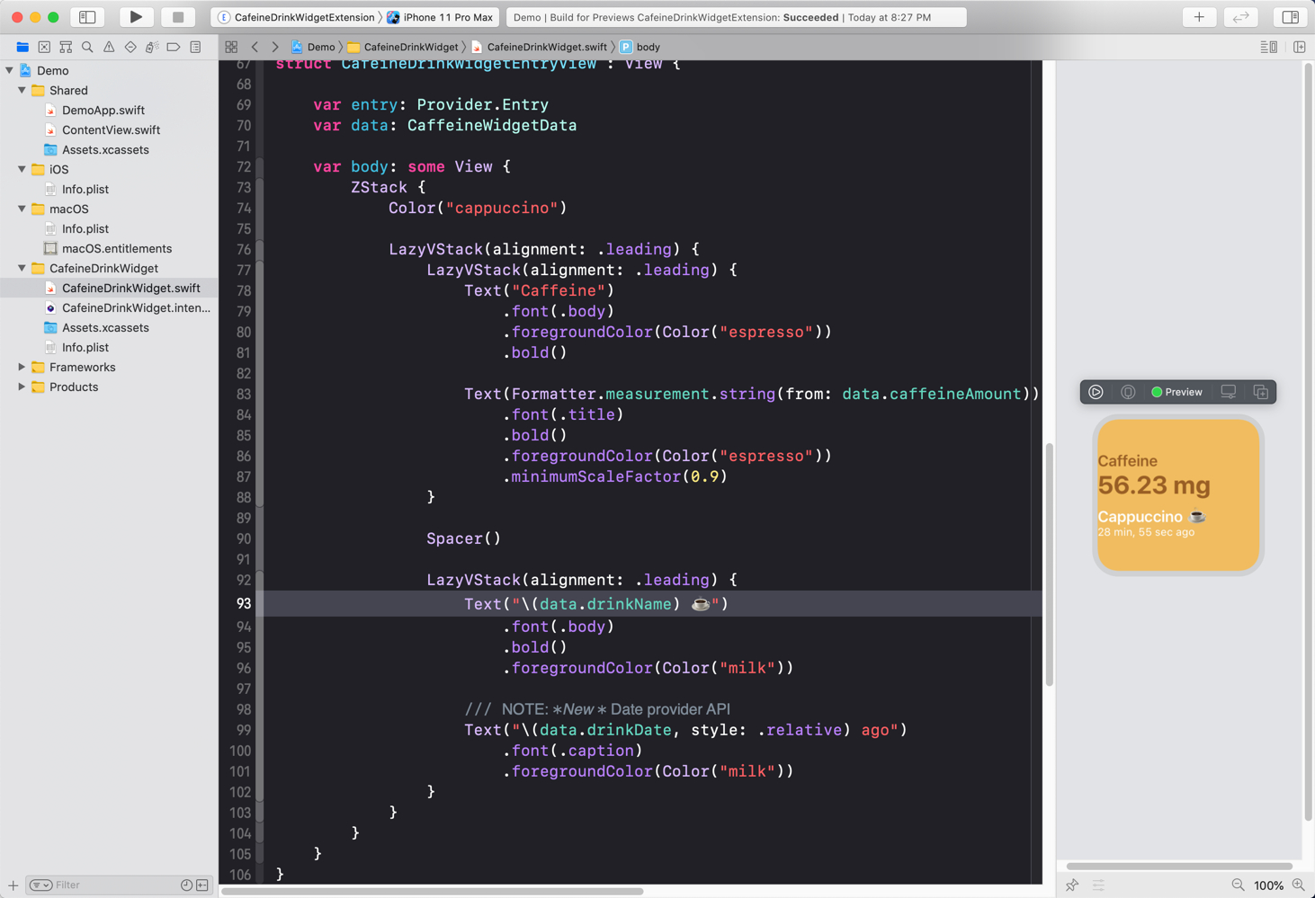Expand the Products folder
This screenshot has height=898, width=1315.
tap(22, 387)
